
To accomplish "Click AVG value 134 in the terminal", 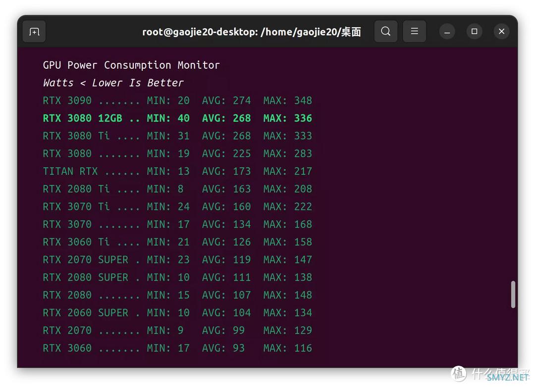I will (x=242, y=224).
